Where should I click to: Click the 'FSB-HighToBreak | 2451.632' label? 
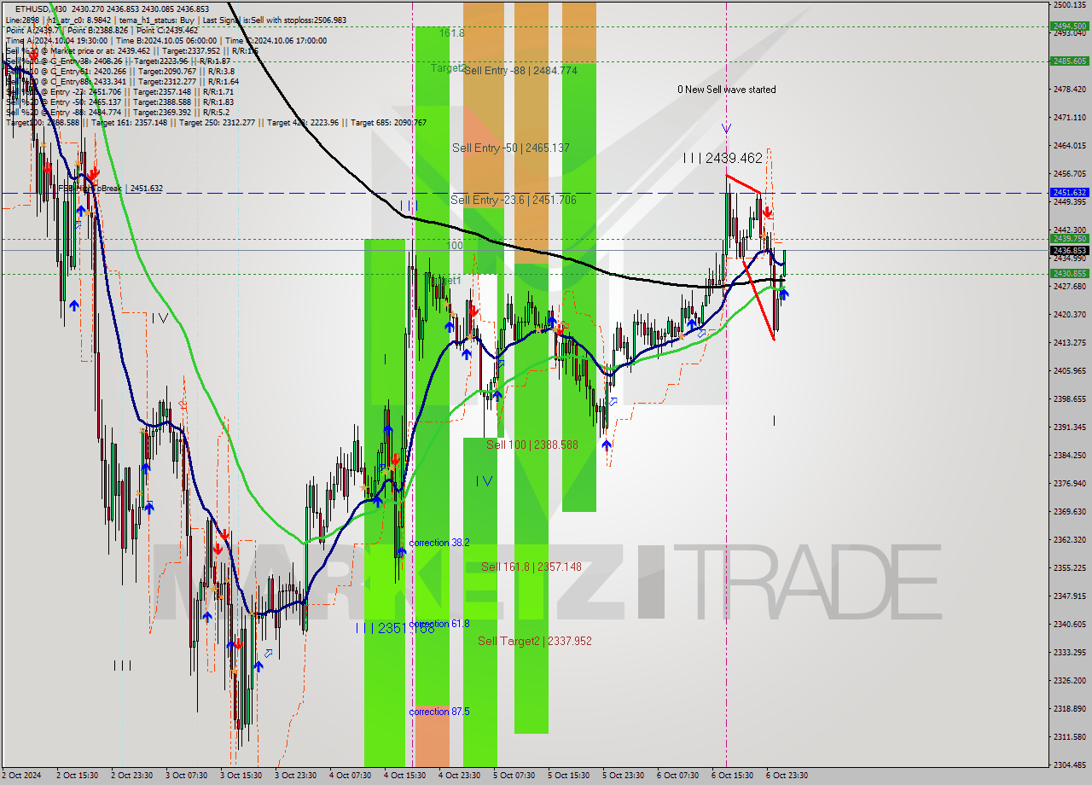click(x=110, y=189)
